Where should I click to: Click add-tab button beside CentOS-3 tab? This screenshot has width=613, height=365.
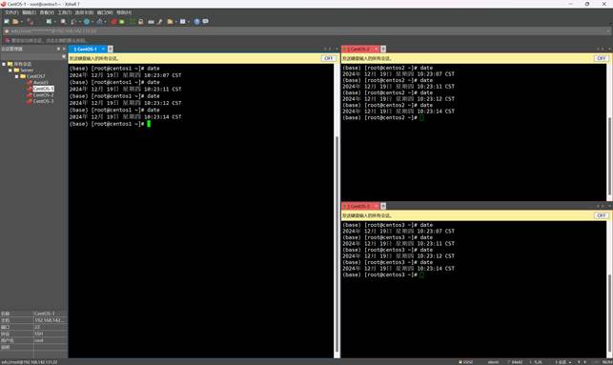[383, 206]
